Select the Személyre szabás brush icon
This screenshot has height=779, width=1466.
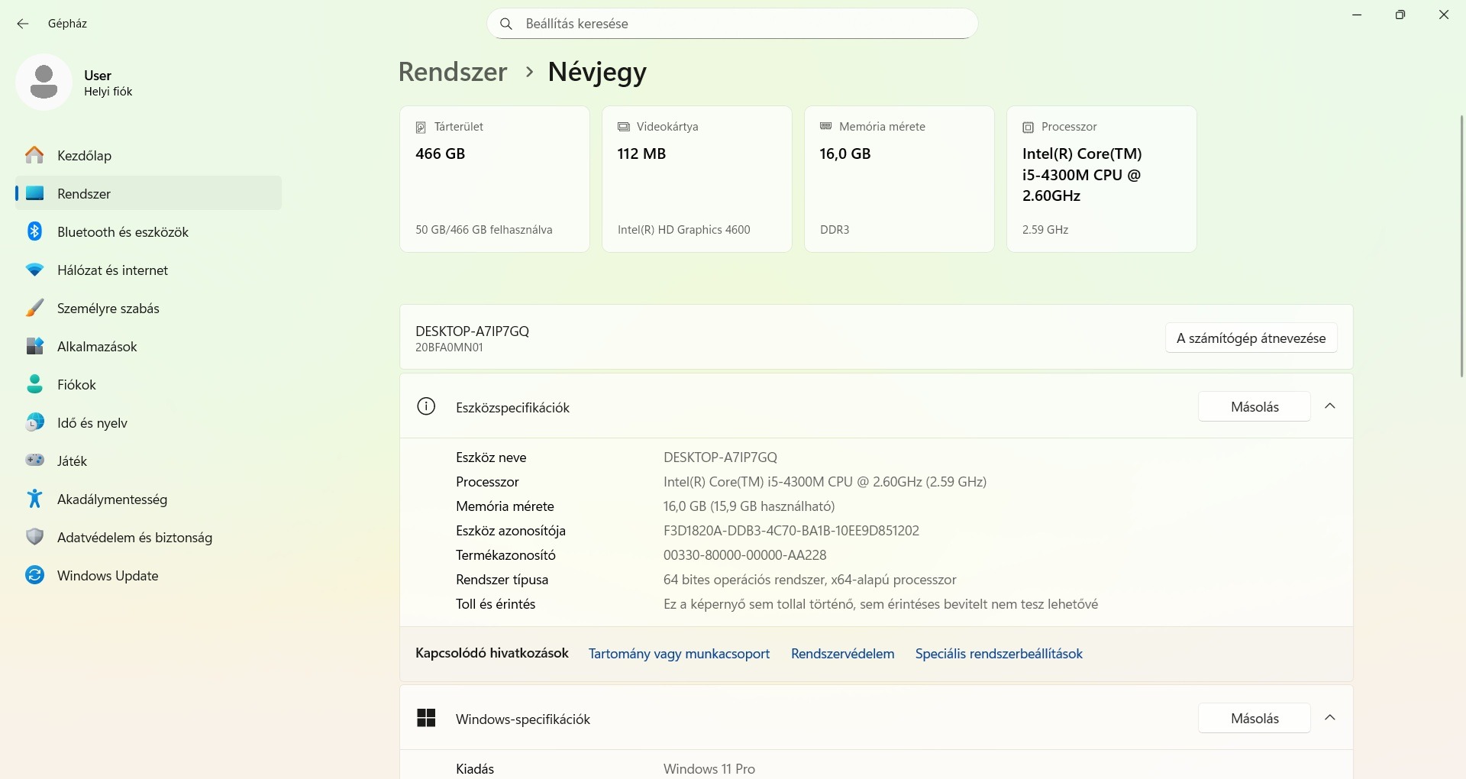34,308
